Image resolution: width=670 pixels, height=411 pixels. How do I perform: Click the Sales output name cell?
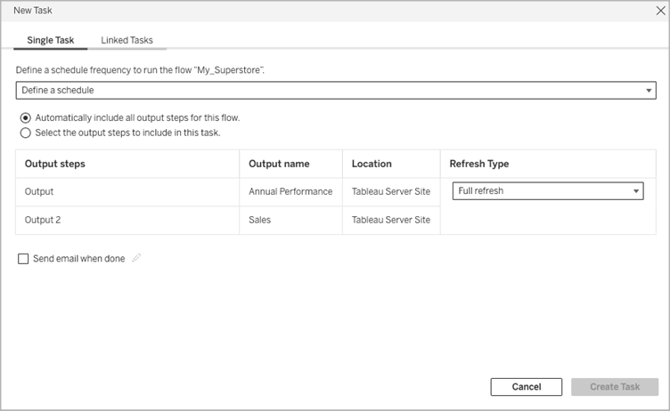click(x=291, y=221)
